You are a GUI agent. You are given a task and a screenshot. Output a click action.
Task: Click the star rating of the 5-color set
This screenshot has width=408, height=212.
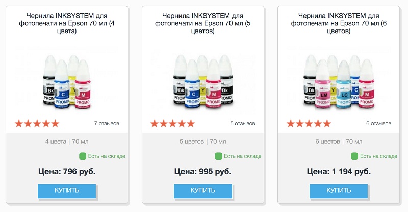coord(173,124)
